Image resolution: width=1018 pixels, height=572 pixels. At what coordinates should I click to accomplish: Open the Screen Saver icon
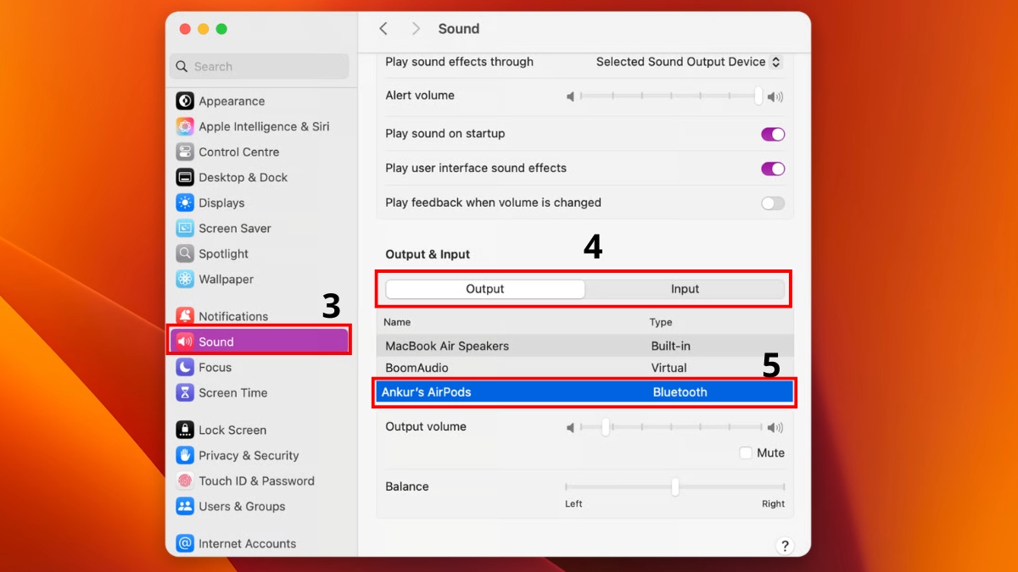point(185,228)
